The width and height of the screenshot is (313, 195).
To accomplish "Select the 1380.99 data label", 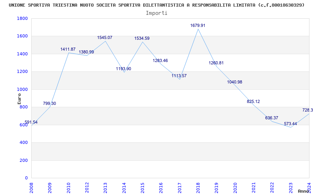I will [x=86, y=52].
